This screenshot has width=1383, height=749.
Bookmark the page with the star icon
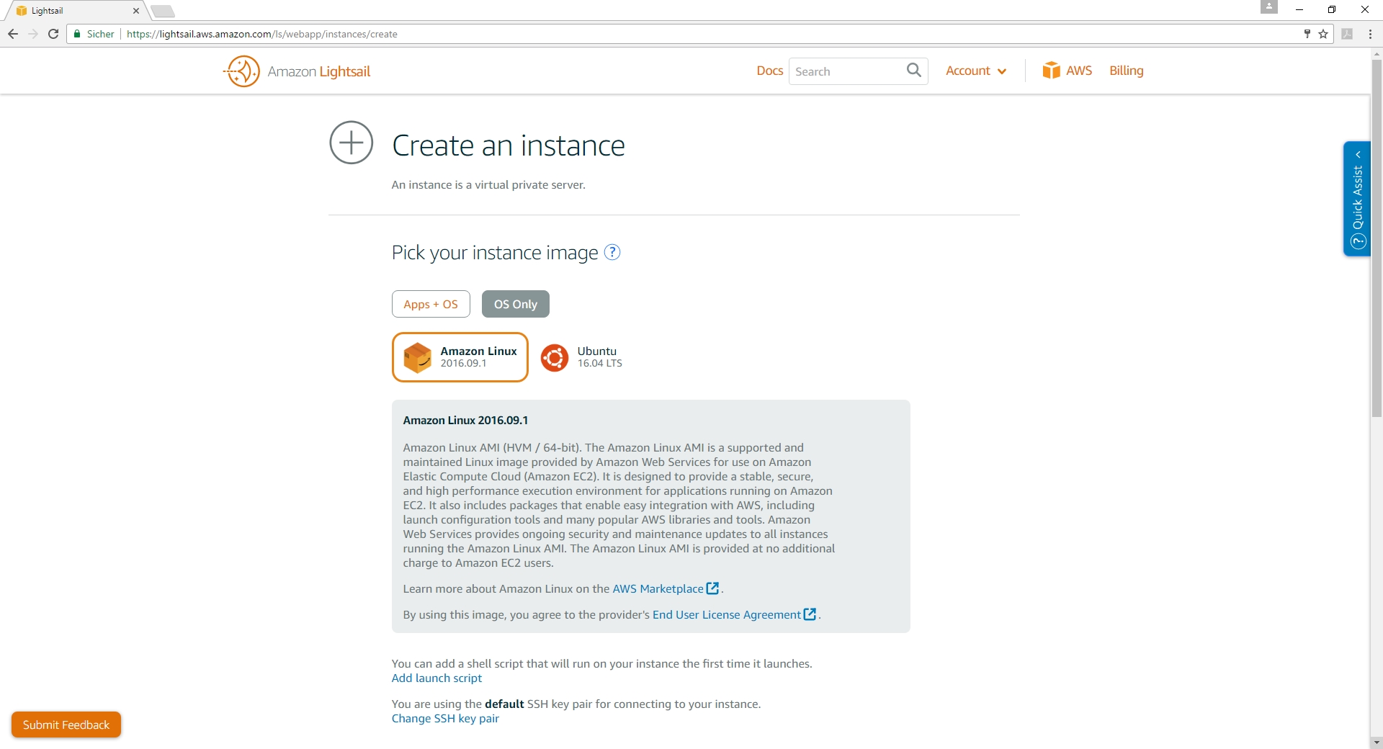point(1323,34)
